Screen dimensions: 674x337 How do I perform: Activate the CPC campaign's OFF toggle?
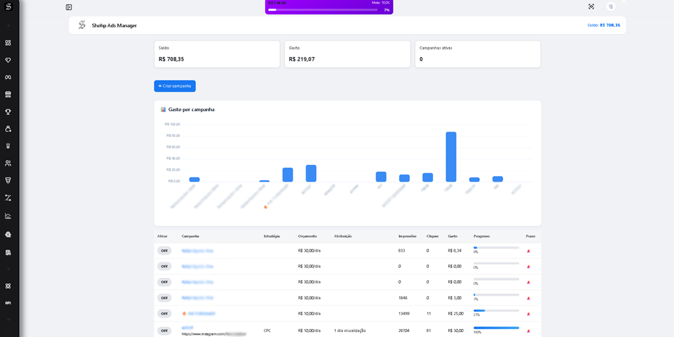tap(164, 331)
